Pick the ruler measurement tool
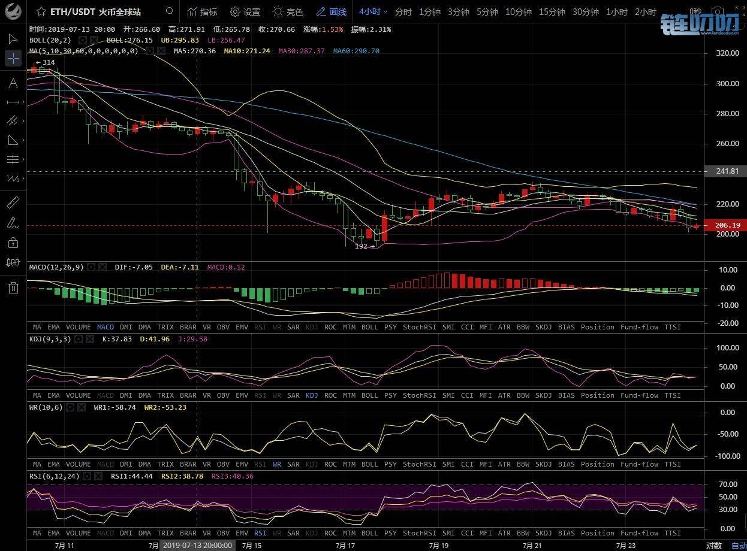The width and height of the screenshot is (747, 551). click(13, 202)
